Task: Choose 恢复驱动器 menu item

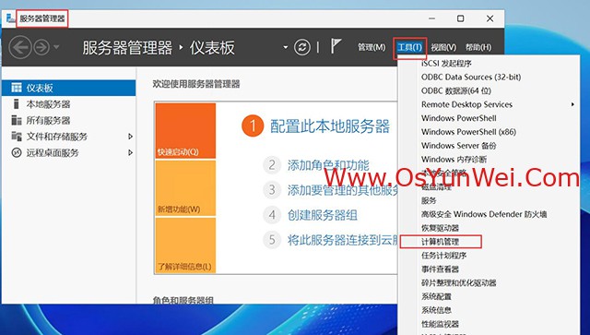Action: [489, 228]
